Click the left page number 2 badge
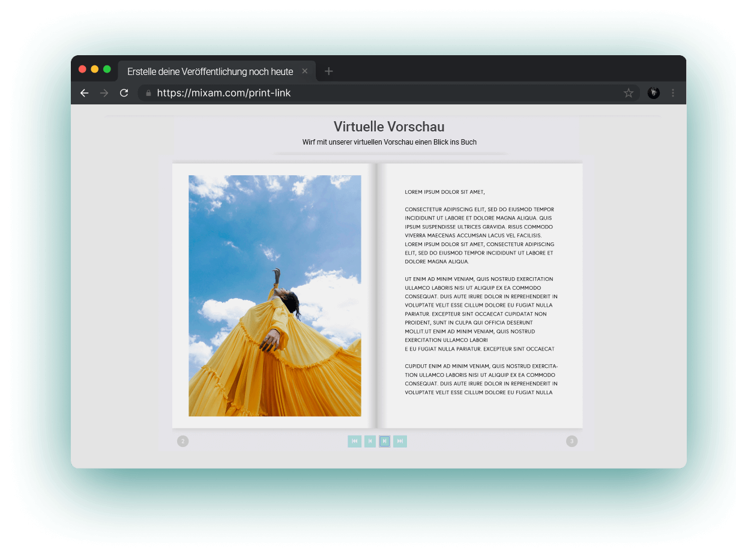Viewport: 736px width, 555px height. (183, 442)
